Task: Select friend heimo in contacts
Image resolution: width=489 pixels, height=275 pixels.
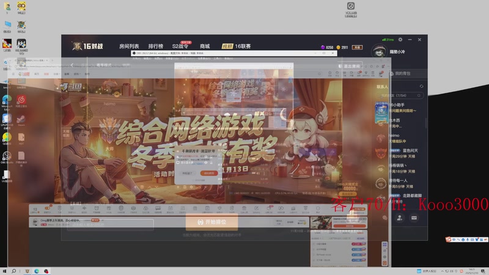Action: coord(400,138)
